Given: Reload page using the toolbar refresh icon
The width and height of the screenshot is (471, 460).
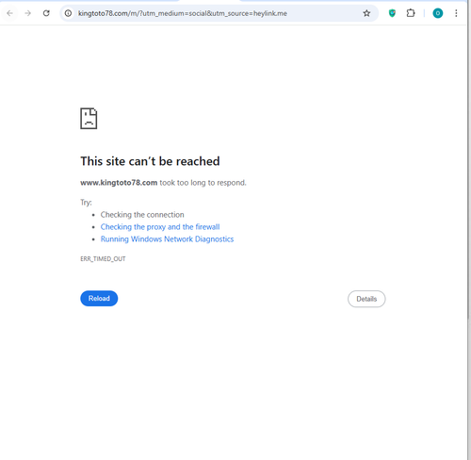Looking at the screenshot, I should pos(46,13).
